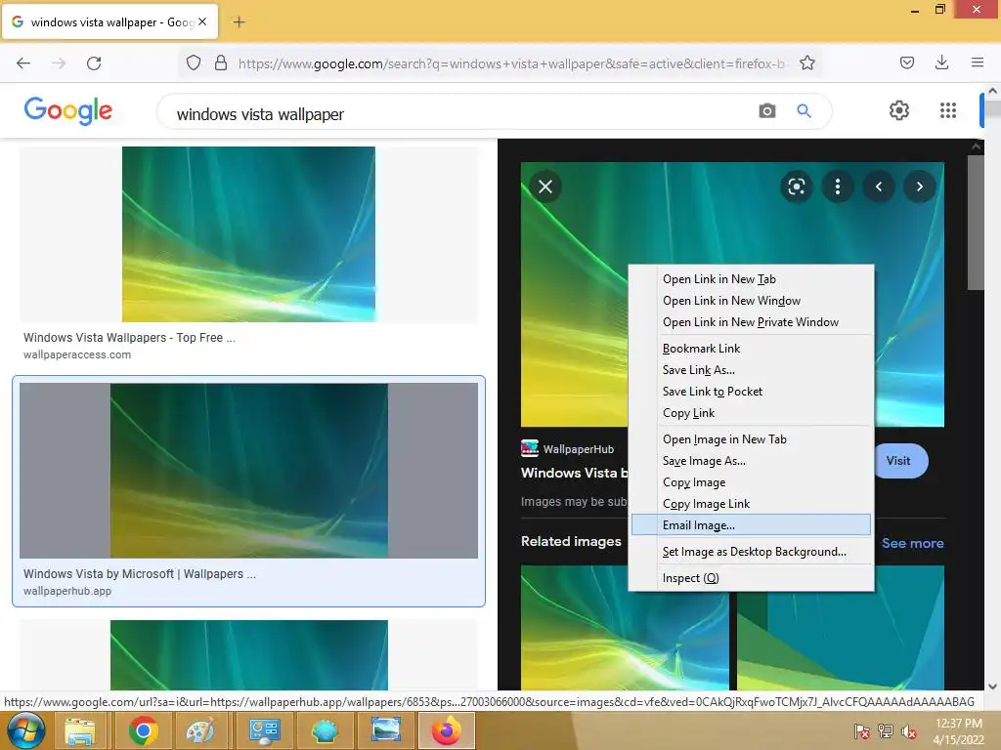Open first related image thumbnail
Image resolution: width=1001 pixels, height=750 pixels.
(x=625, y=628)
